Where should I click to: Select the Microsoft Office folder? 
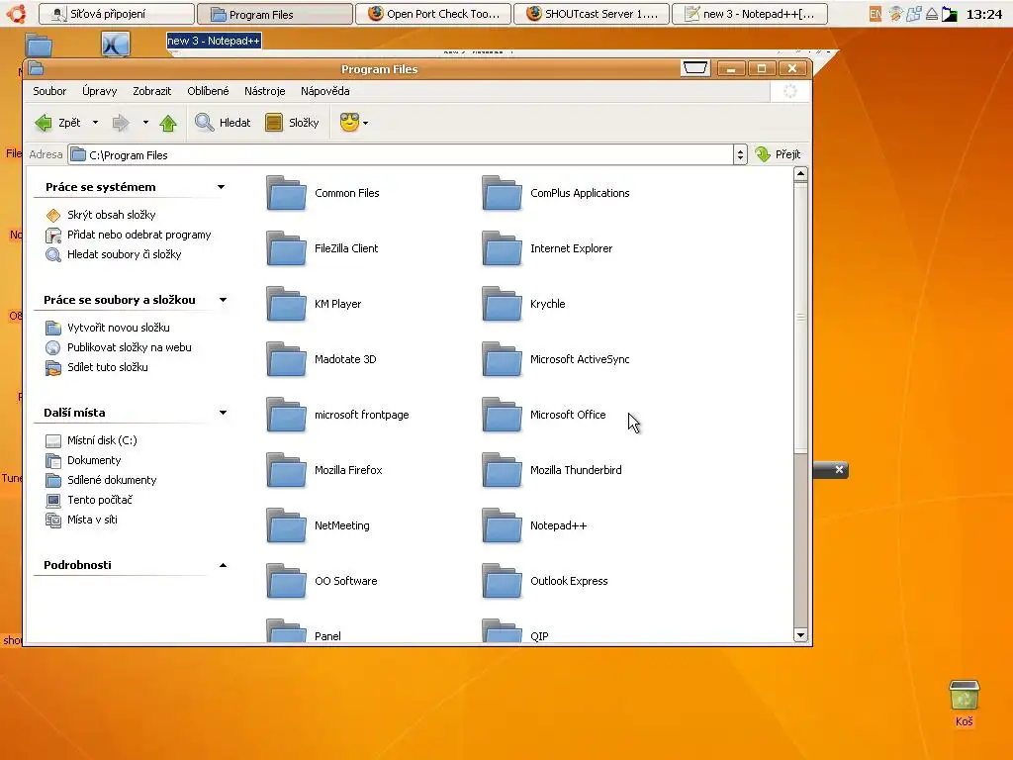[544, 415]
